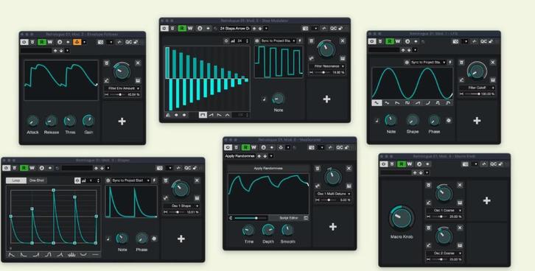
Task: Choose square step shape icon in Step Modulator
Action: point(203,115)
